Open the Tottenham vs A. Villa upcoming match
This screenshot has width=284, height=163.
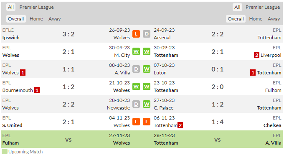(x=218, y=139)
